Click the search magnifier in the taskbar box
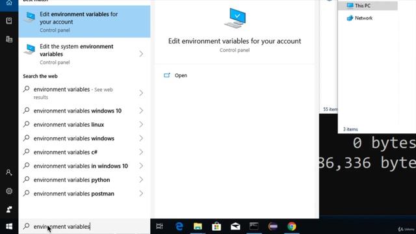The height and width of the screenshot is (234, 416). (x=26, y=226)
